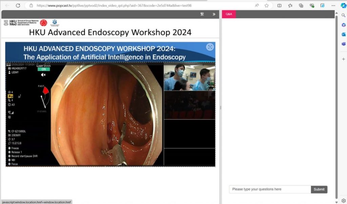Click the Internet Explorer mode icon
Screen dimensions: 347x204
[323, 5]
